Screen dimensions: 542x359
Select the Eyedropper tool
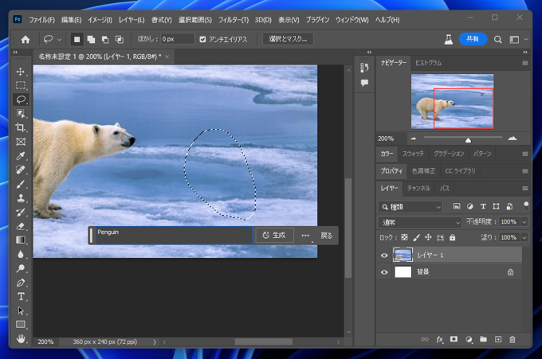pyautogui.click(x=21, y=156)
